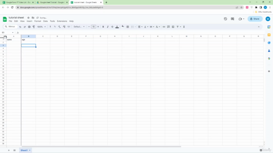Click the insert link icon
Viewport: 273px width, 153px height.
(x=164, y=27)
